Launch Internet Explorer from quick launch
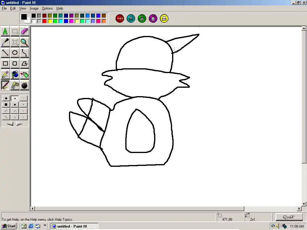Screen dimensions: 307x230 tap(31, 226)
